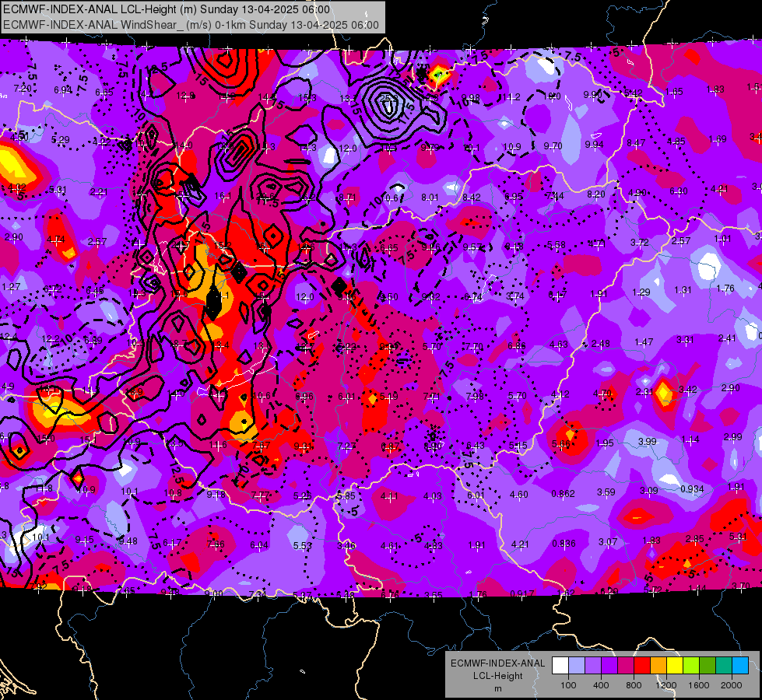762x700 pixels.
Task: Click grid value 9.70
Action: click(553, 145)
